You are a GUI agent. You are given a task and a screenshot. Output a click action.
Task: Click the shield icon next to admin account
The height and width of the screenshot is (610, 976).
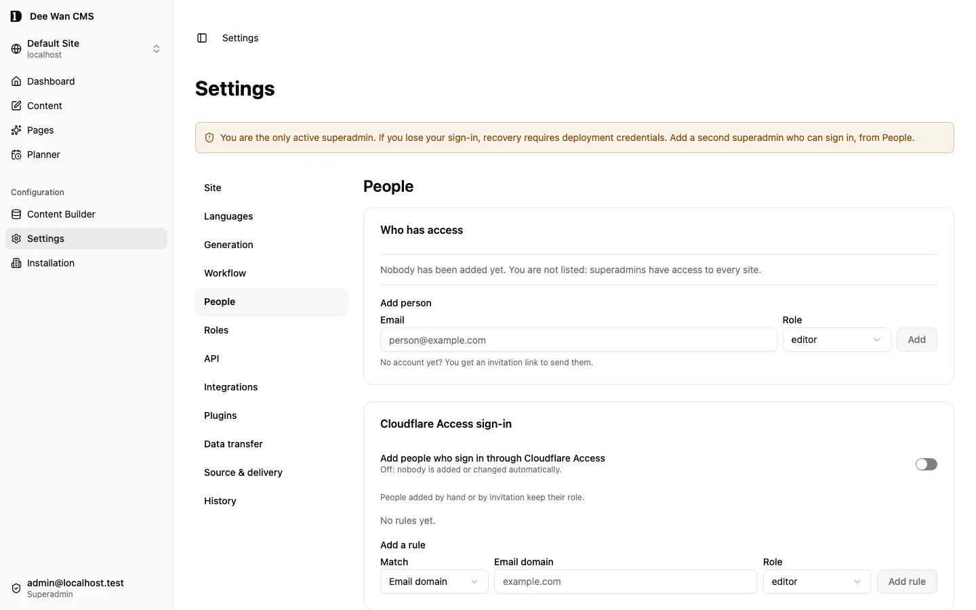pyautogui.click(x=16, y=588)
